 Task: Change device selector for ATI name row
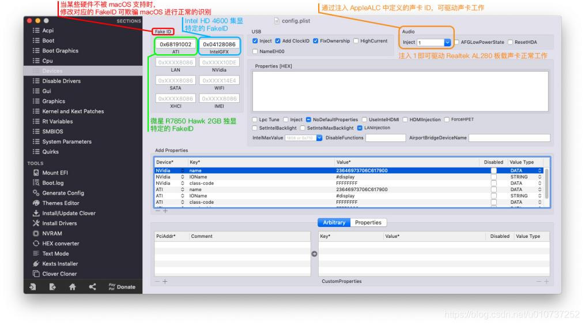click(x=183, y=189)
